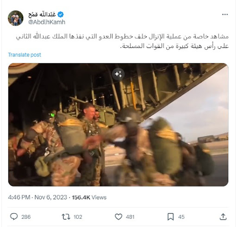
Task: Open the three-dot more options menu
Action: (x=225, y=14)
